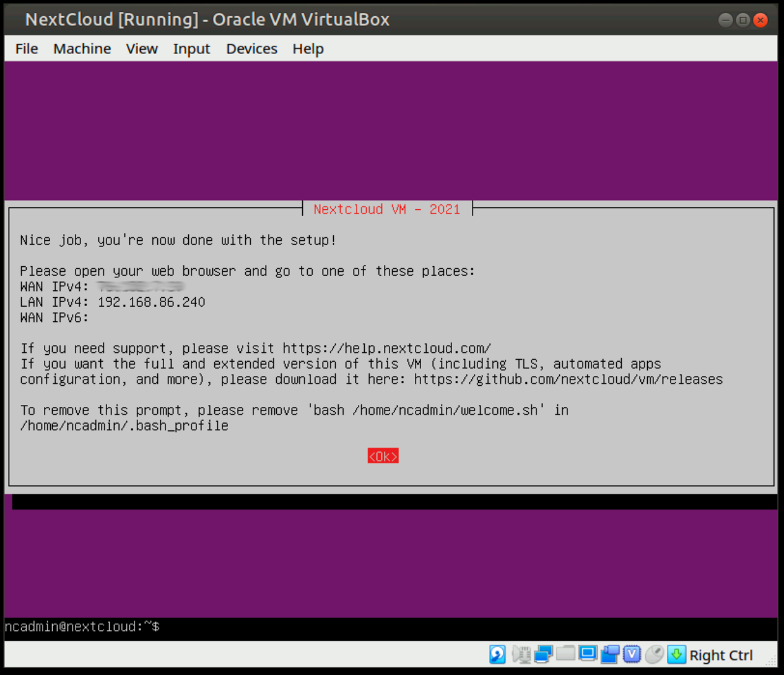
Task: Open the virtualization features status icon
Action: pyautogui.click(x=632, y=654)
